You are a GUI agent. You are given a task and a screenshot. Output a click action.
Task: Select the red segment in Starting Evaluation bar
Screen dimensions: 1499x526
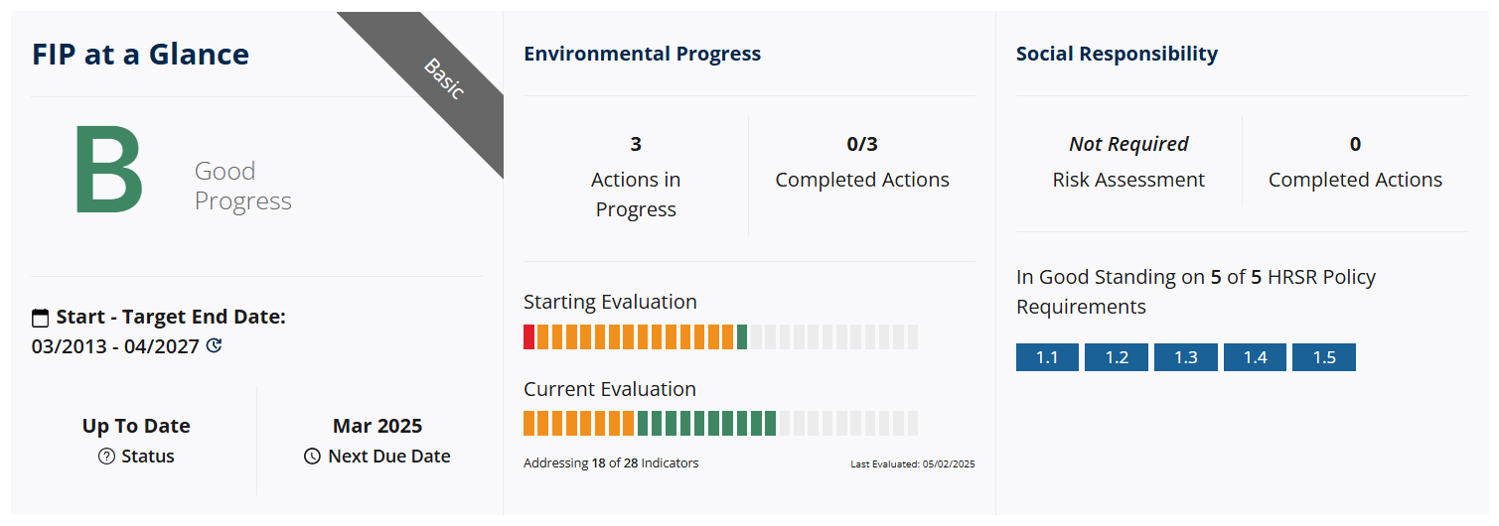(x=529, y=336)
